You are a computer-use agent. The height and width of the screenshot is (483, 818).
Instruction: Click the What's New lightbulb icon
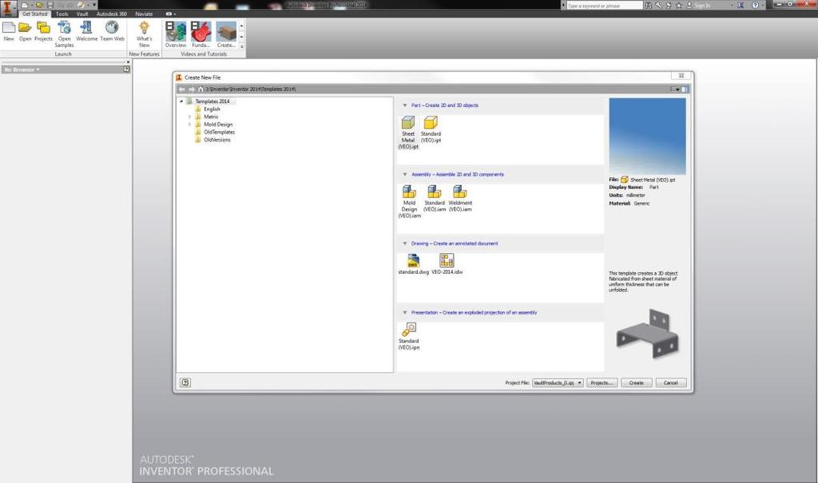pos(144,34)
